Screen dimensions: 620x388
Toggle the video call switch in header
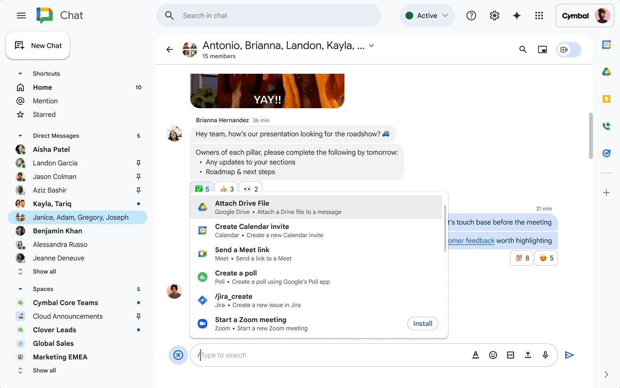point(569,49)
